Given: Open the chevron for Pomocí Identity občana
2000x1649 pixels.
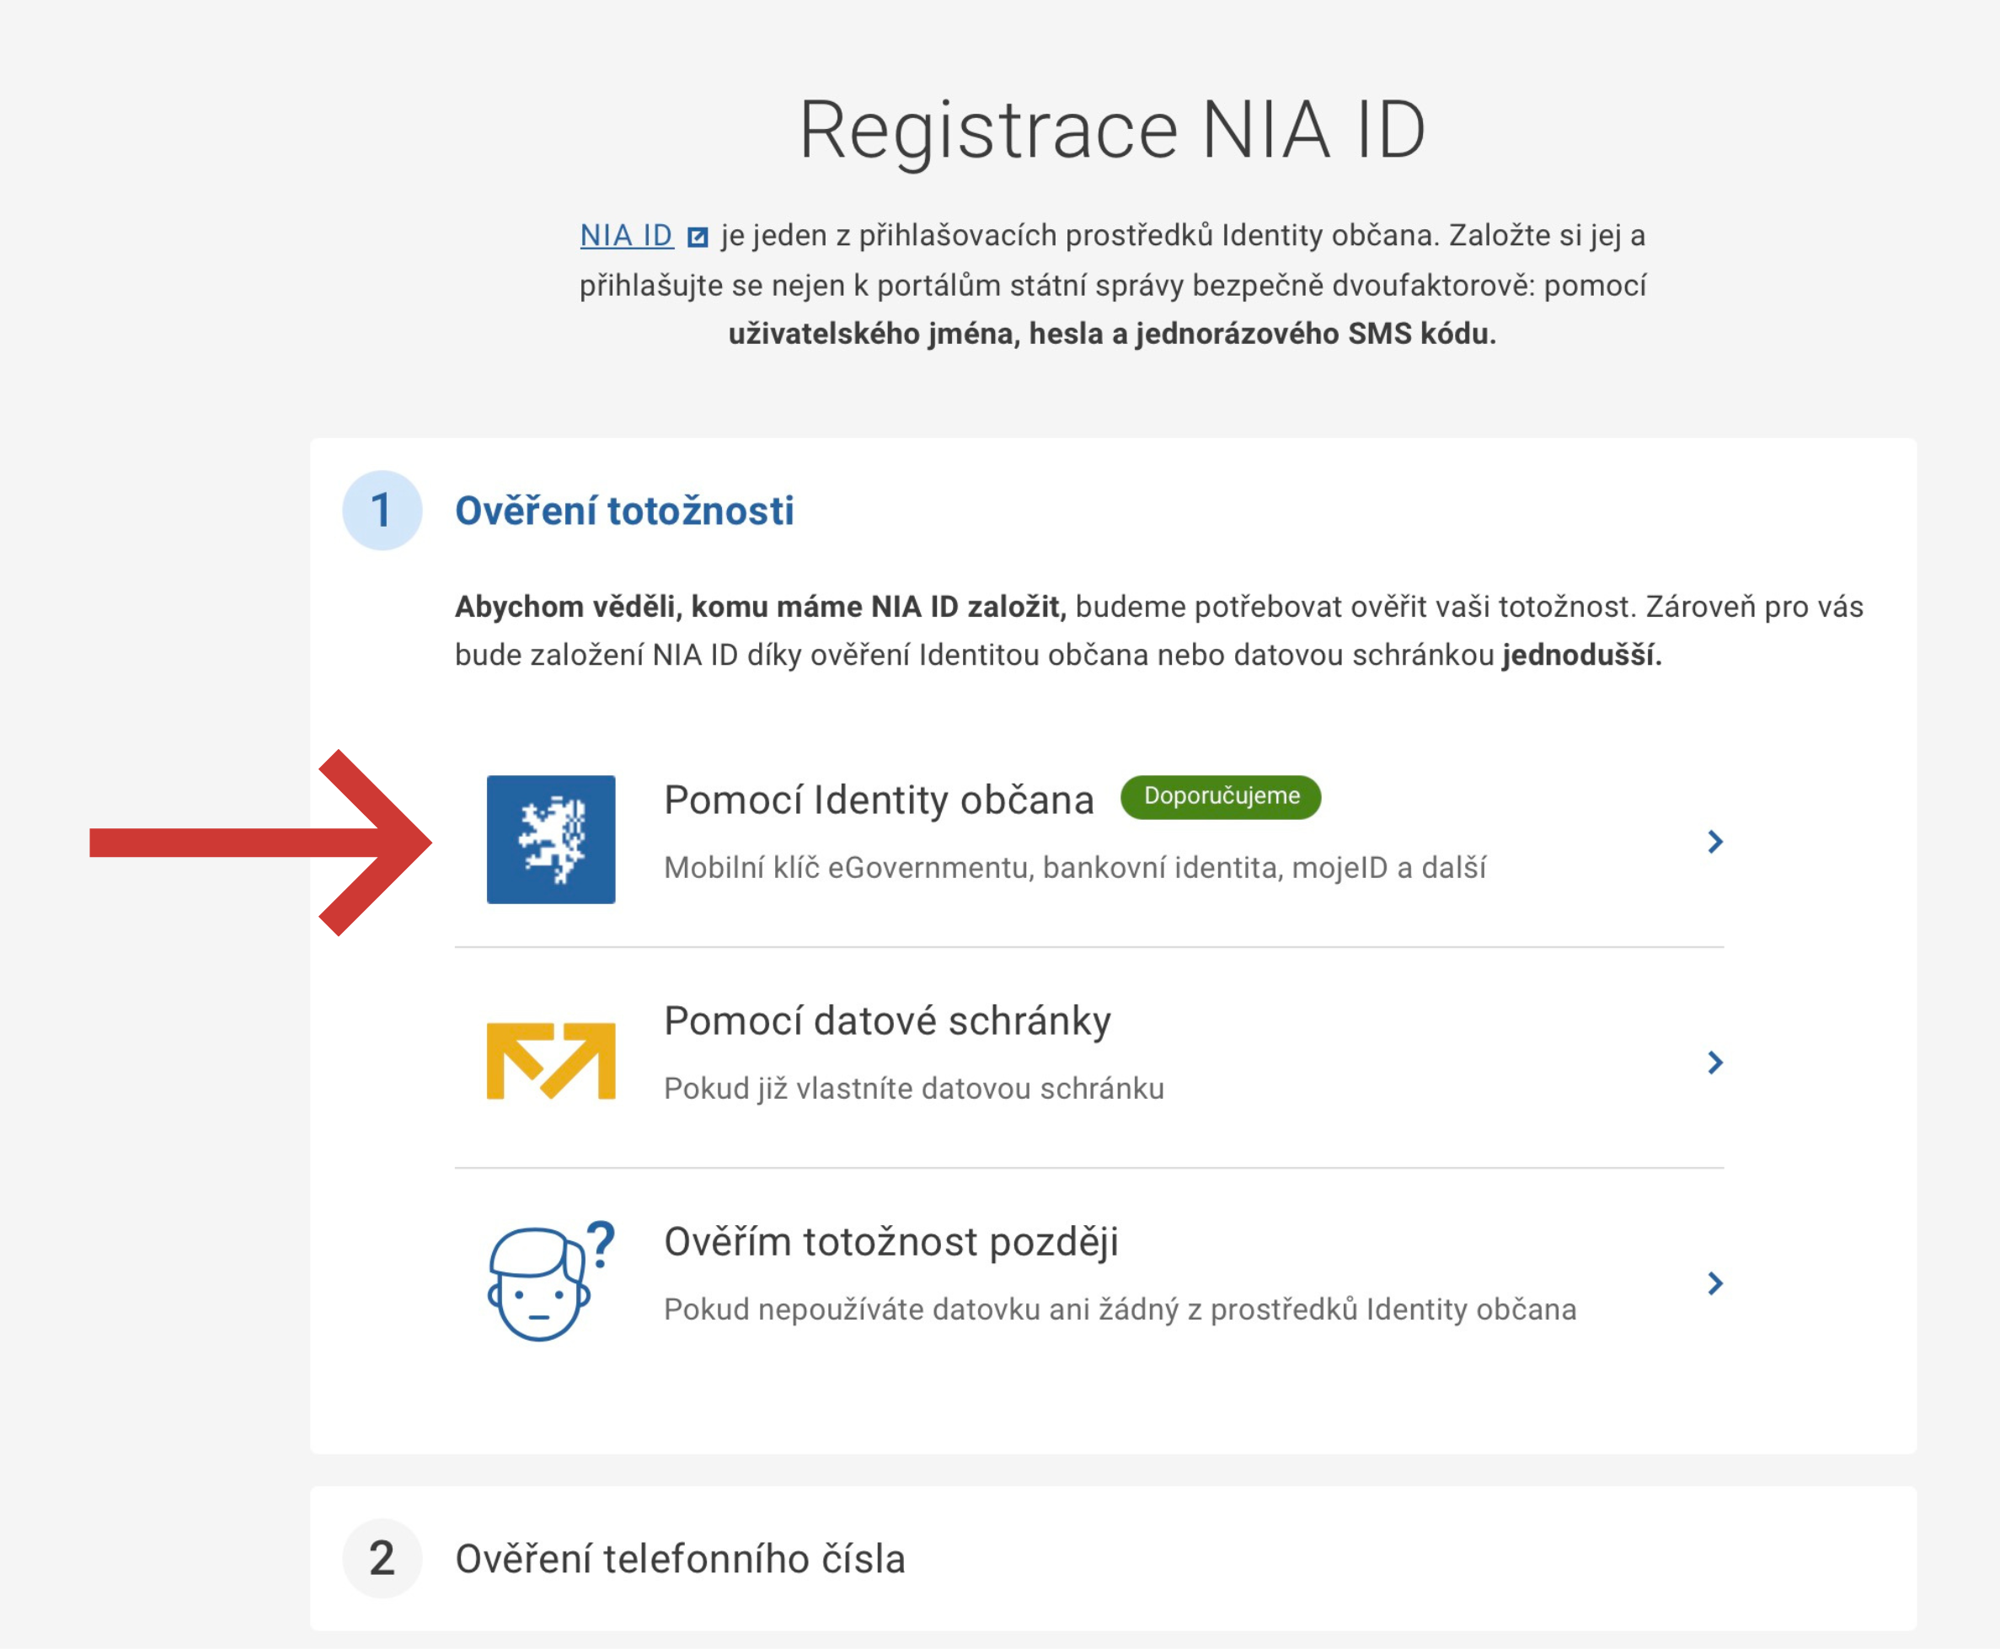Looking at the screenshot, I should point(1714,842).
